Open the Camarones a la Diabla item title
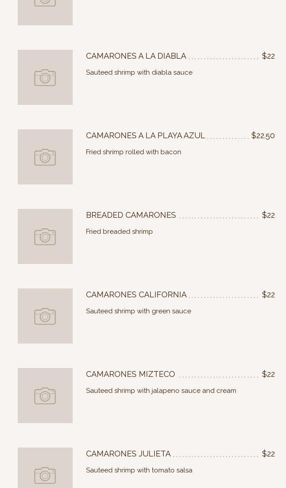The height and width of the screenshot is (488, 286). point(136,56)
